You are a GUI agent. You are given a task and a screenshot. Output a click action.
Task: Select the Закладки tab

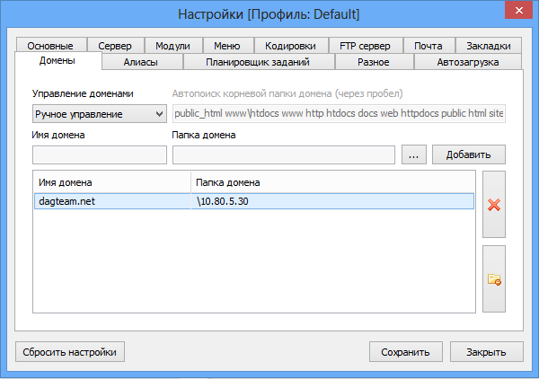(x=490, y=46)
